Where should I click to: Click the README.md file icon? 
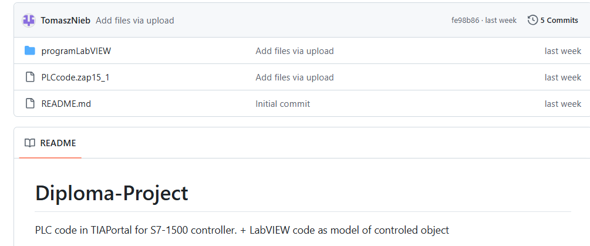pyautogui.click(x=30, y=104)
